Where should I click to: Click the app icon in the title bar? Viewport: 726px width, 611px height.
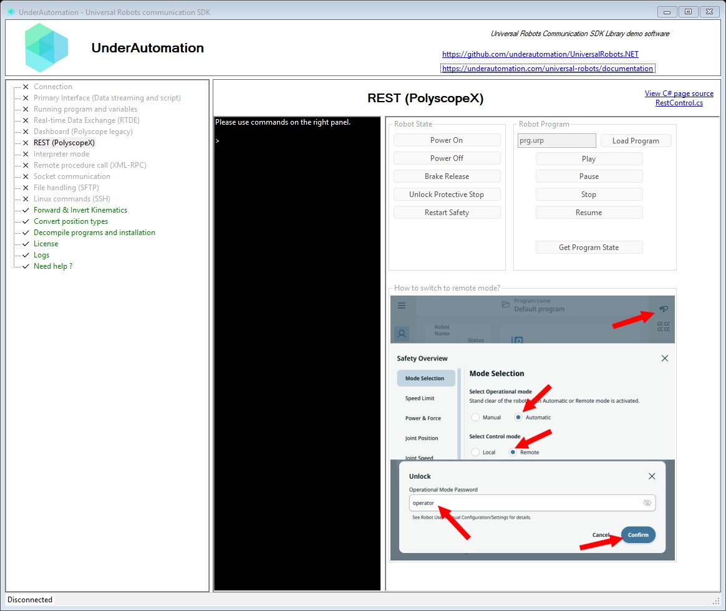pos(11,12)
